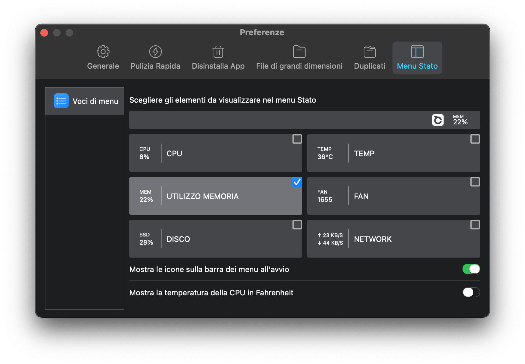Click the CPU card label

pyautogui.click(x=174, y=153)
